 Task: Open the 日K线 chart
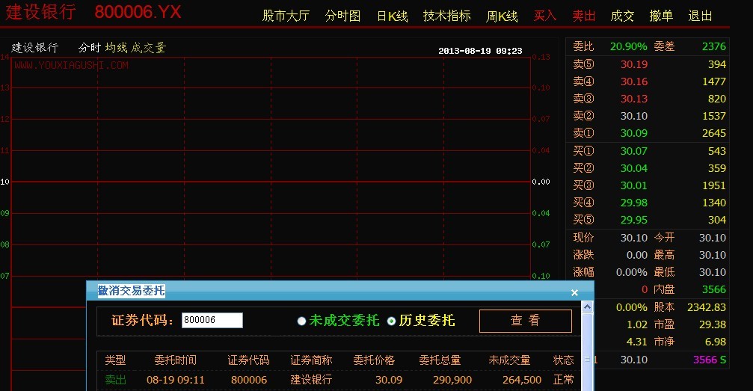click(392, 16)
